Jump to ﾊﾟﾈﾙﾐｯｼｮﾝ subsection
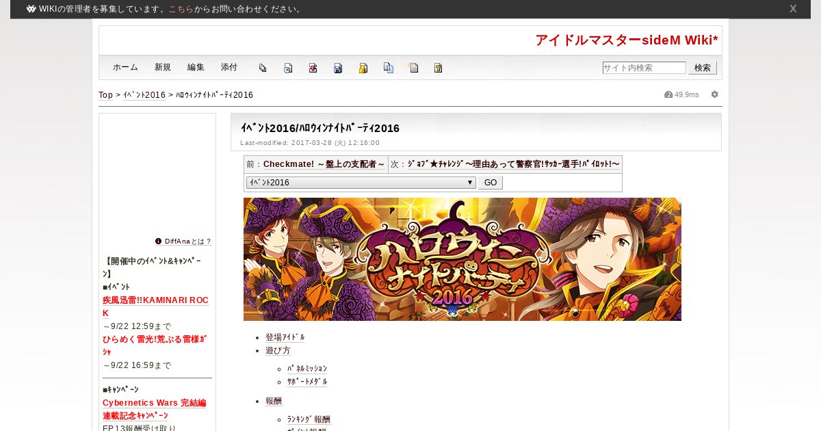The image size is (821, 431). click(307, 369)
